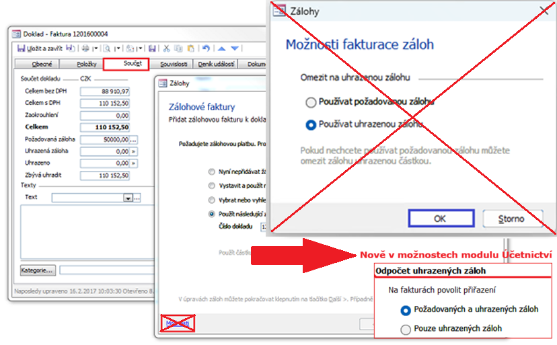Click the standalone save diskette icon
Image resolution: width=557 pixels, height=345 pixels.
pos(153,48)
